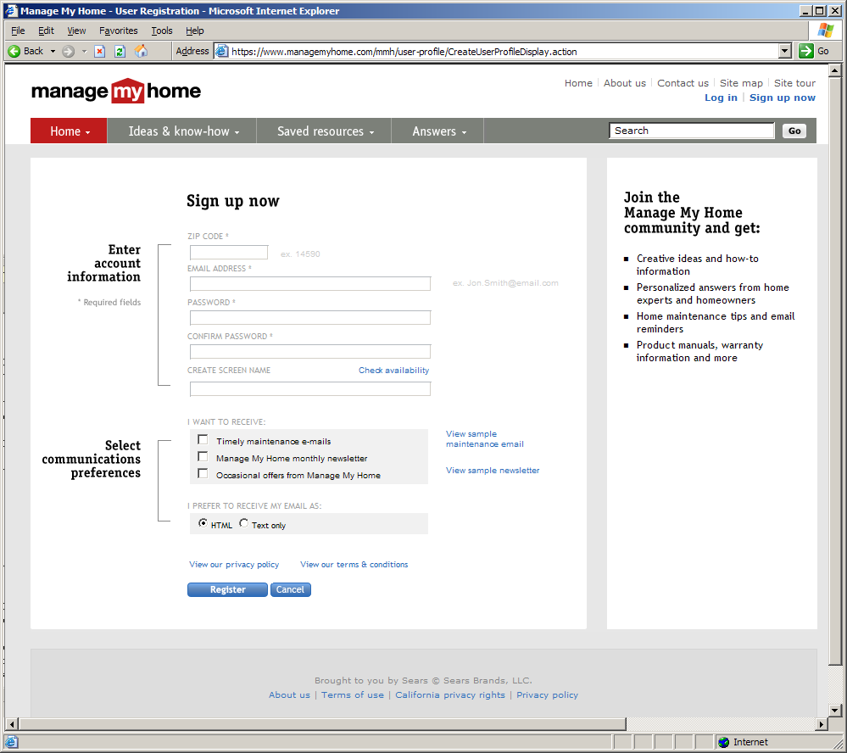
Task: Click the vertical scrollbar thumb
Action: pyautogui.click(x=834, y=371)
